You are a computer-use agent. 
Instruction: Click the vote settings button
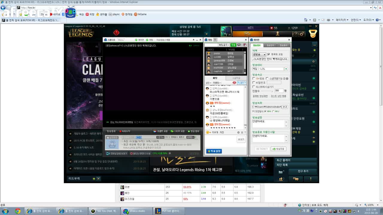(x=214, y=151)
